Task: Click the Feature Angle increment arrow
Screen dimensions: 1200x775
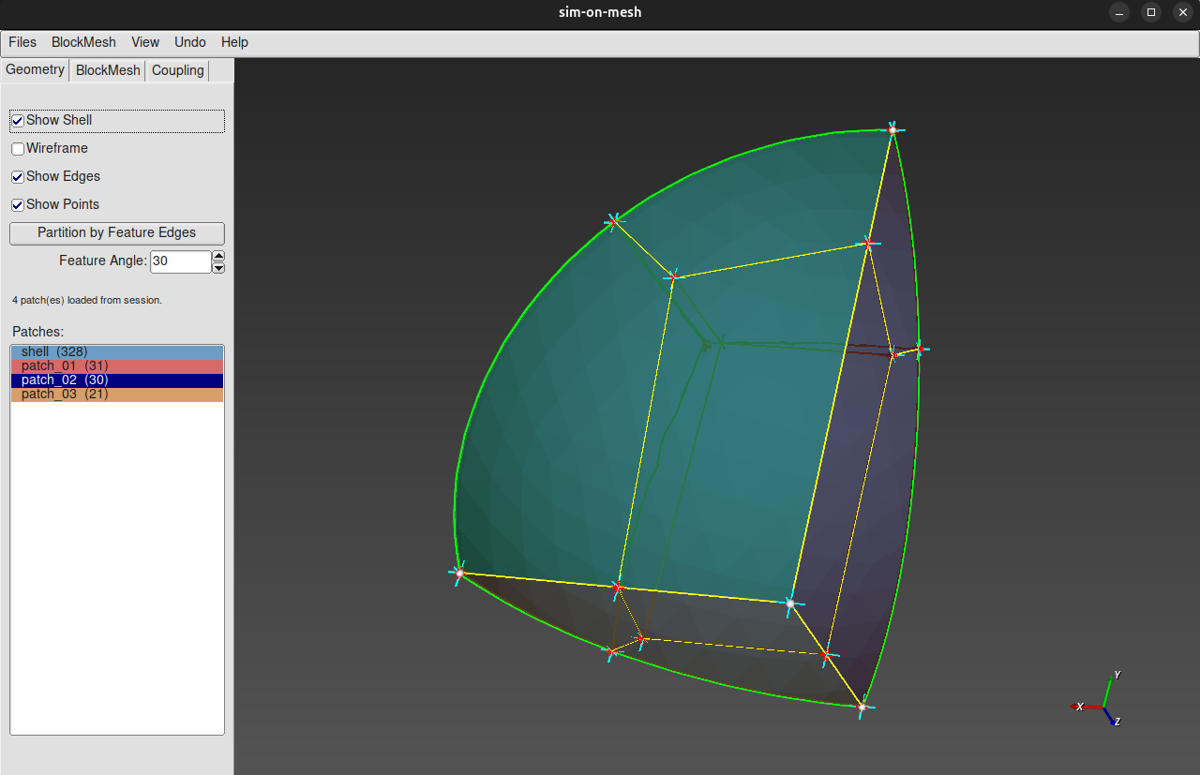Action: [218, 255]
